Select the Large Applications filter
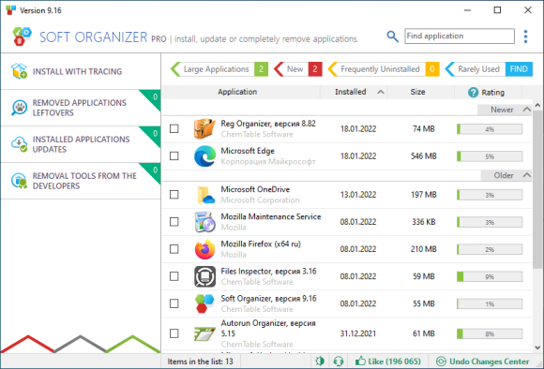Screen dimensions: 544x369 point(219,69)
